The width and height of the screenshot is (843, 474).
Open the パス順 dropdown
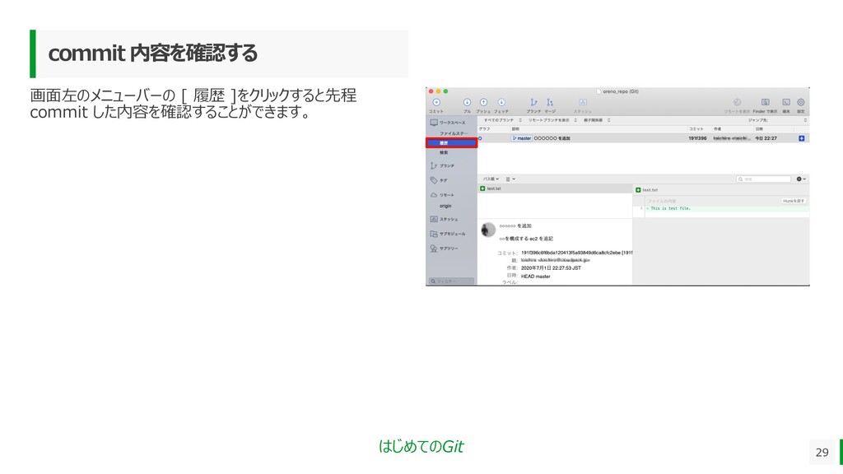click(491, 179)
